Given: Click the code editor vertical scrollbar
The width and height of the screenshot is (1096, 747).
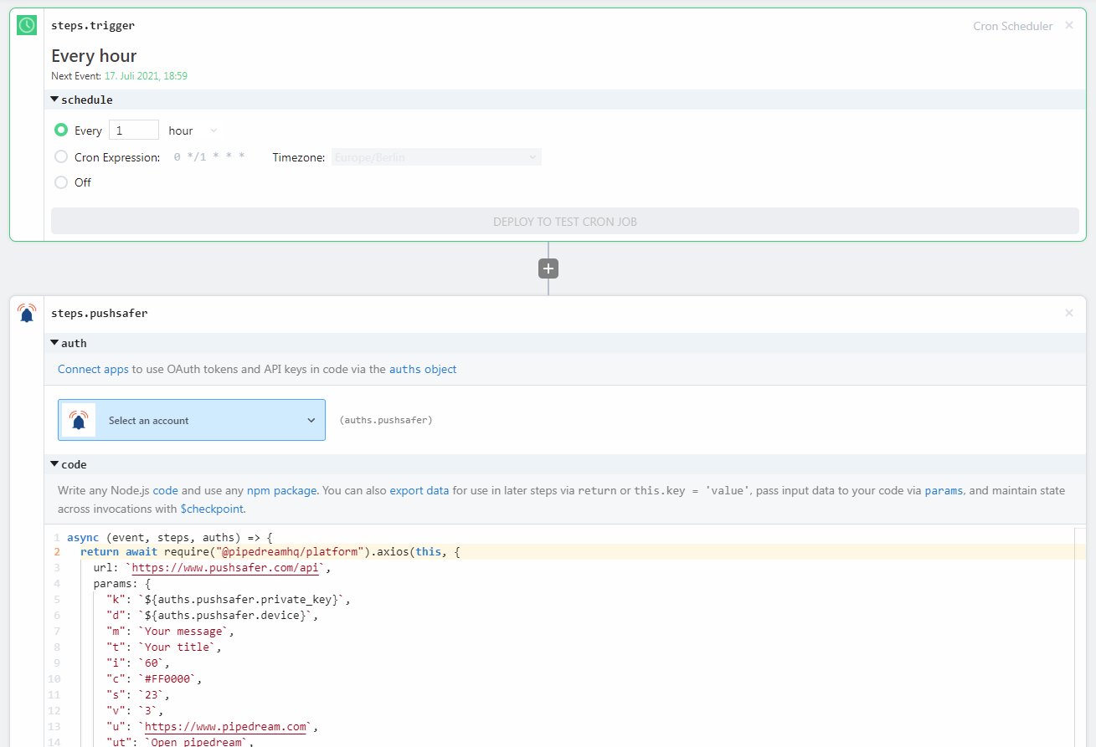Looking at the screenshot, I should click(x=1080, y=636).
